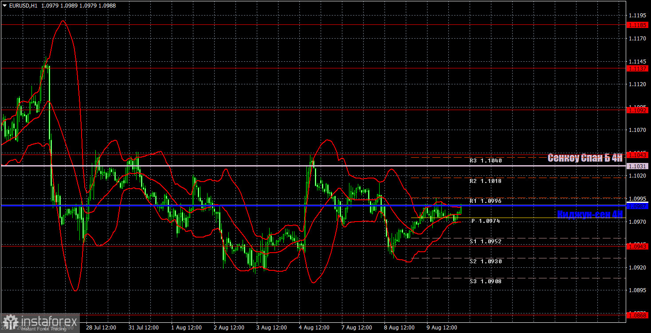
Task: Click the 3 Aug 12:00 time label
Action: click(x=271, y=328)
